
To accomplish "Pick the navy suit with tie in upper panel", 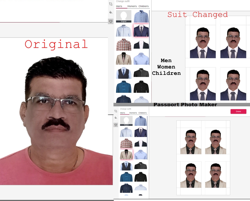I will click(141, 30).
